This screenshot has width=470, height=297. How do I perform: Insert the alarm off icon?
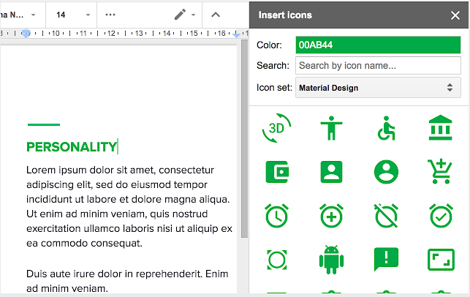(x=386, y=216)
